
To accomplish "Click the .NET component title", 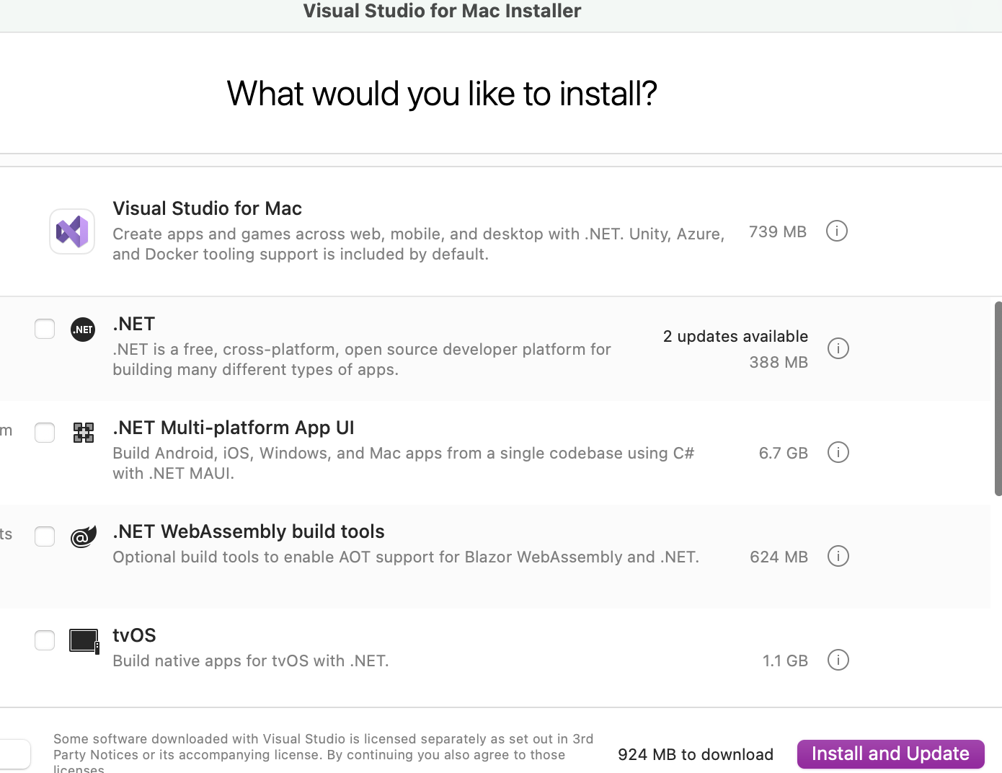I will coord(134,324).
